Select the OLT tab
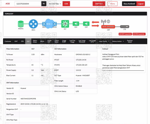This screenshot has height=124, width=150. [28, 41]
